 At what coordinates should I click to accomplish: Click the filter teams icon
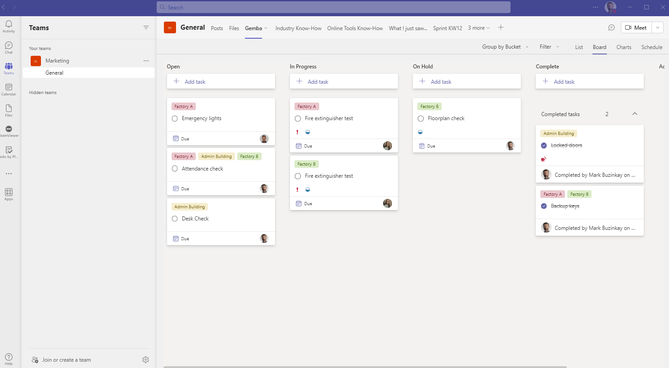146,27
